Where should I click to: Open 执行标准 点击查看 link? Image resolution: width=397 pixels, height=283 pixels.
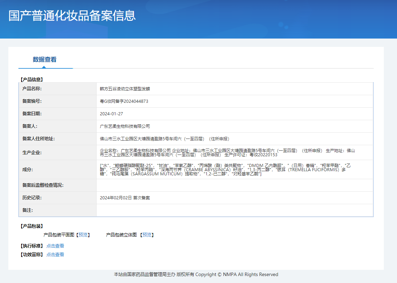pos(55,246)
